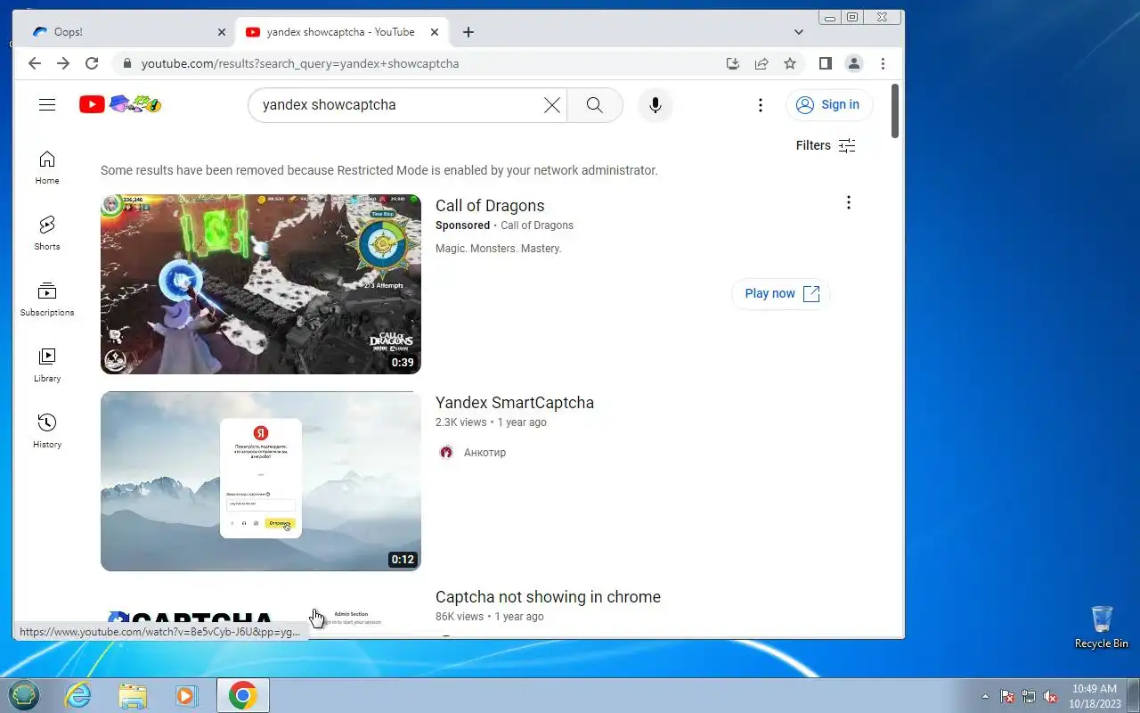1140x713 pixels.
Task: Select yandex showcaptcha - YouTube tab
Action: point(342,32)
